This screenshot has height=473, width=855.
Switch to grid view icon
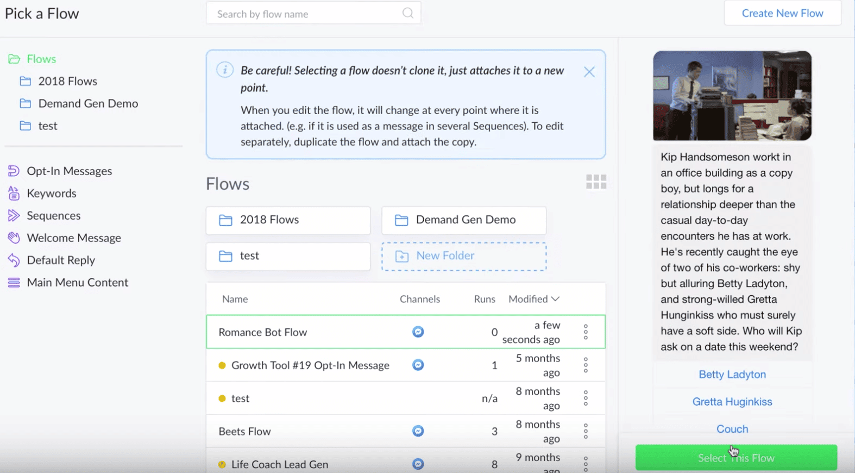pyautogui.click(x=596, y=182)
